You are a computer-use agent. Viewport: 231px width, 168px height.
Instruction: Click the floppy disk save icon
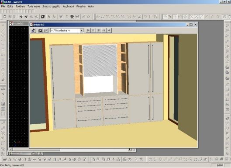77,17
